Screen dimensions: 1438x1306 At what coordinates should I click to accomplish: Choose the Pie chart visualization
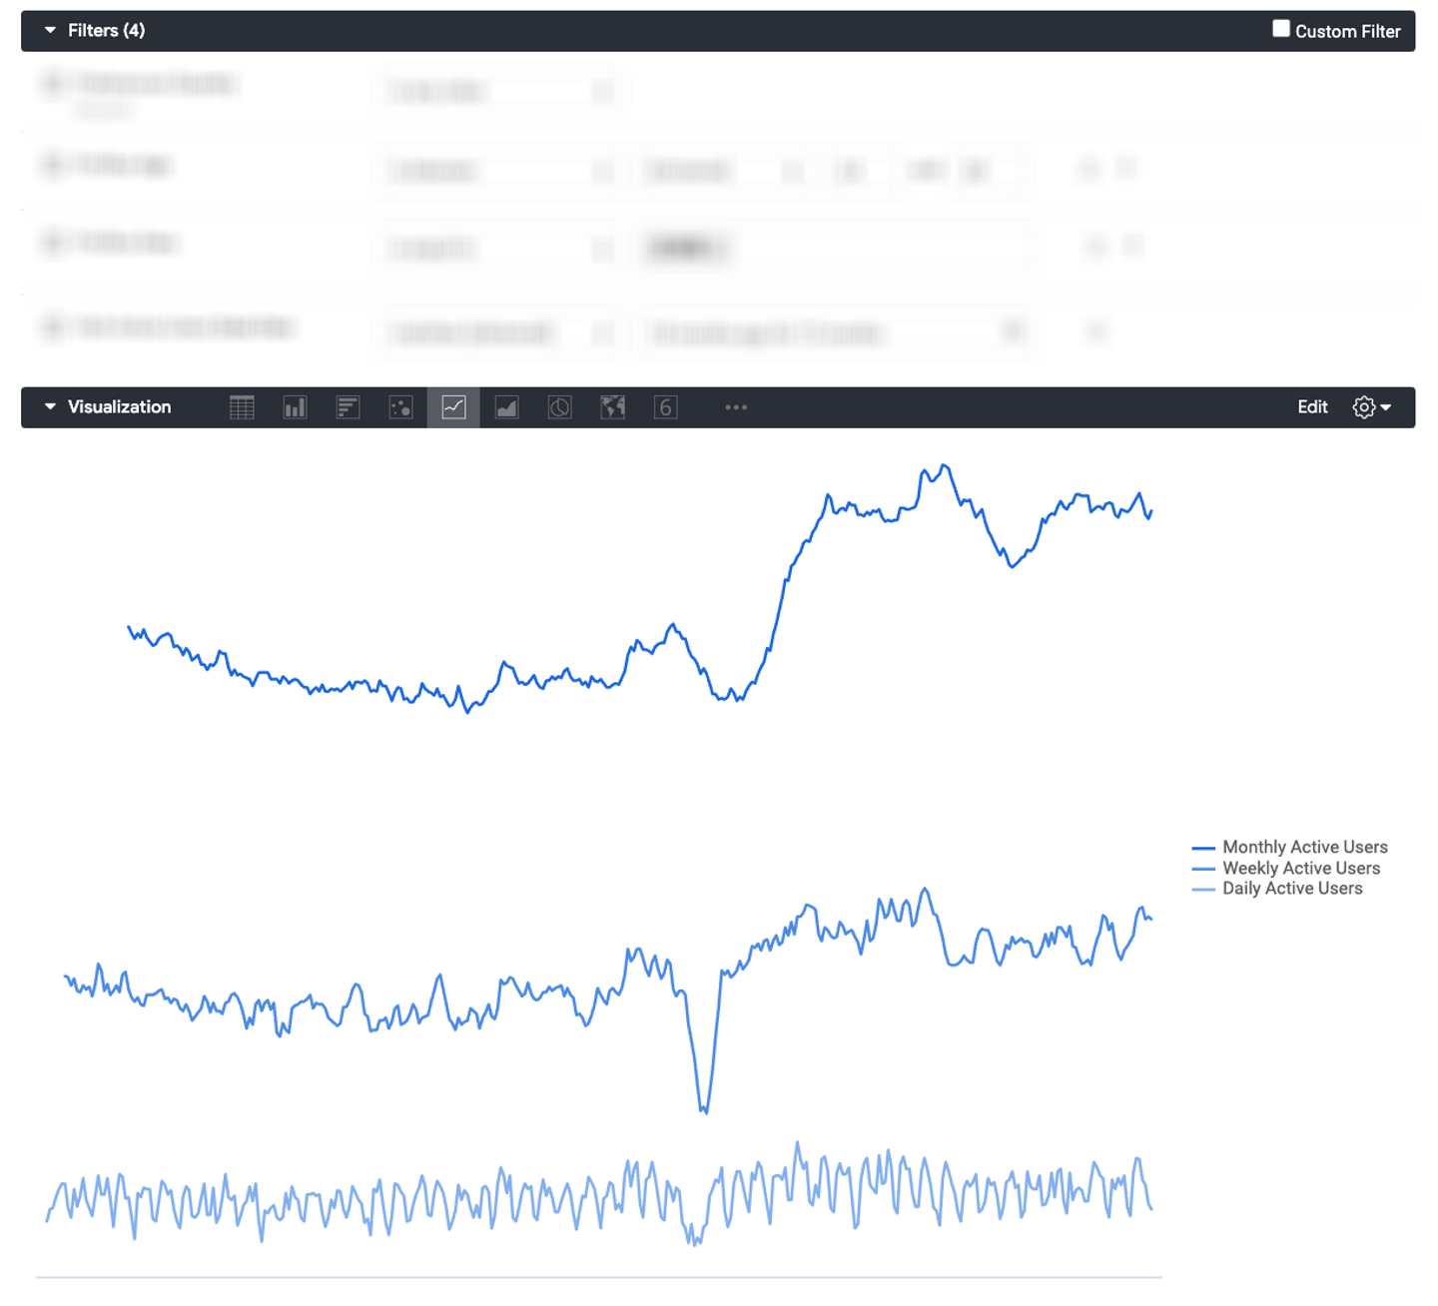click(x=559, y=407)
